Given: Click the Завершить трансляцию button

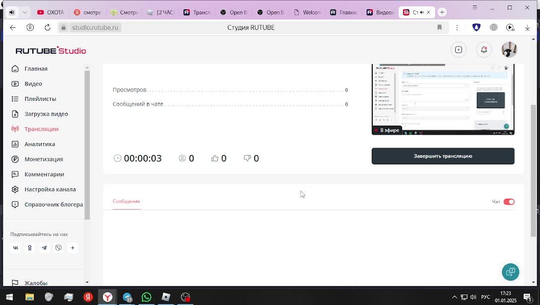Looking at the screenshot, I should 443,156.
